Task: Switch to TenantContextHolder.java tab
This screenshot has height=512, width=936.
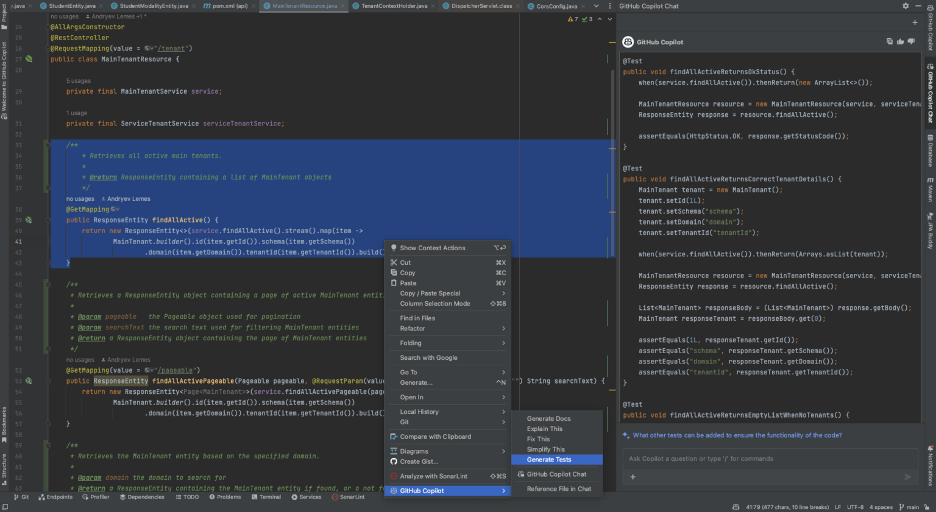Action: (394, 5)
